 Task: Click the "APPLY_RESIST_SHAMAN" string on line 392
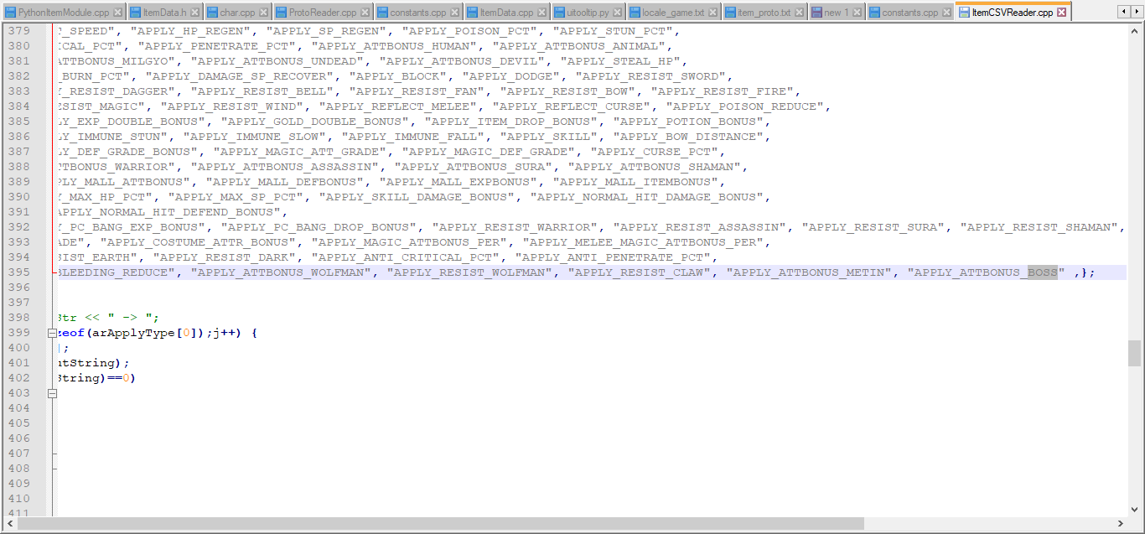[x=1040, y=227]
